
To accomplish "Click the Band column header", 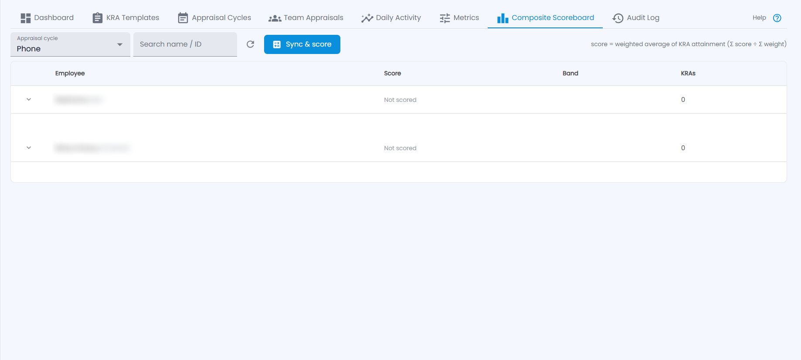I will tap(570, 74).
